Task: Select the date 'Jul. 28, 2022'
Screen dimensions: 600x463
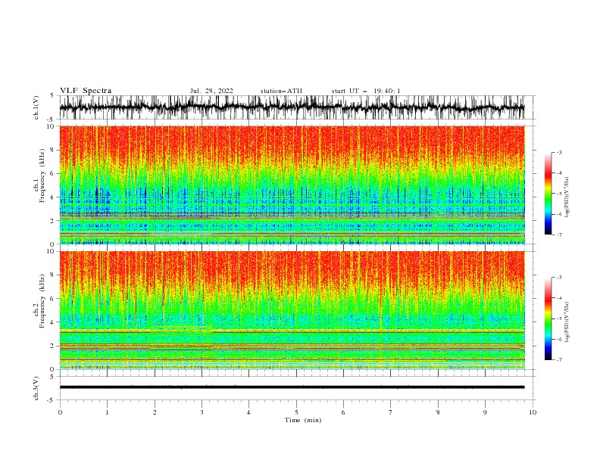Action: coord(211,91)
